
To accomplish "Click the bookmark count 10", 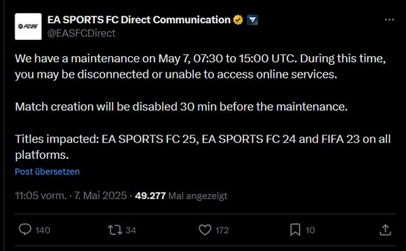I will point(310,230).
